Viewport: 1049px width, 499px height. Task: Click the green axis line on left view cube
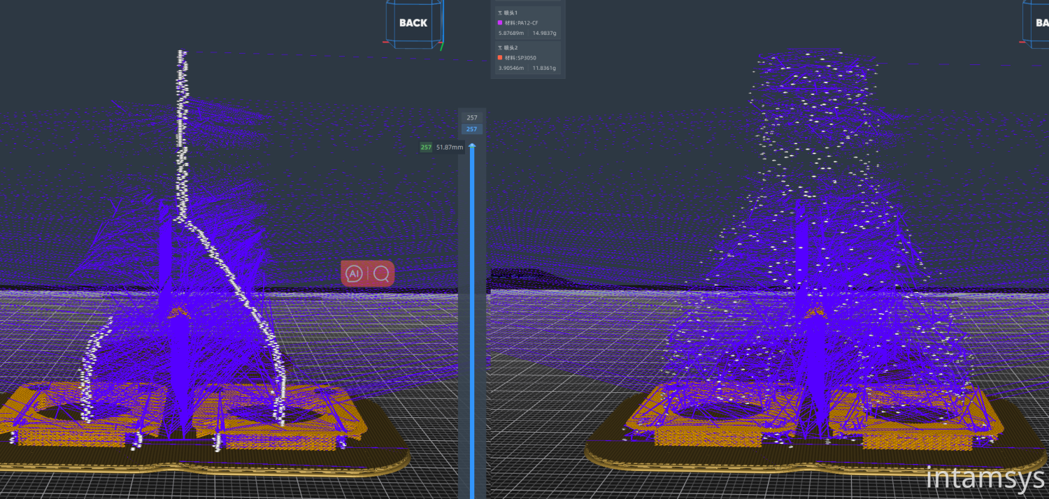pos(442,46)
